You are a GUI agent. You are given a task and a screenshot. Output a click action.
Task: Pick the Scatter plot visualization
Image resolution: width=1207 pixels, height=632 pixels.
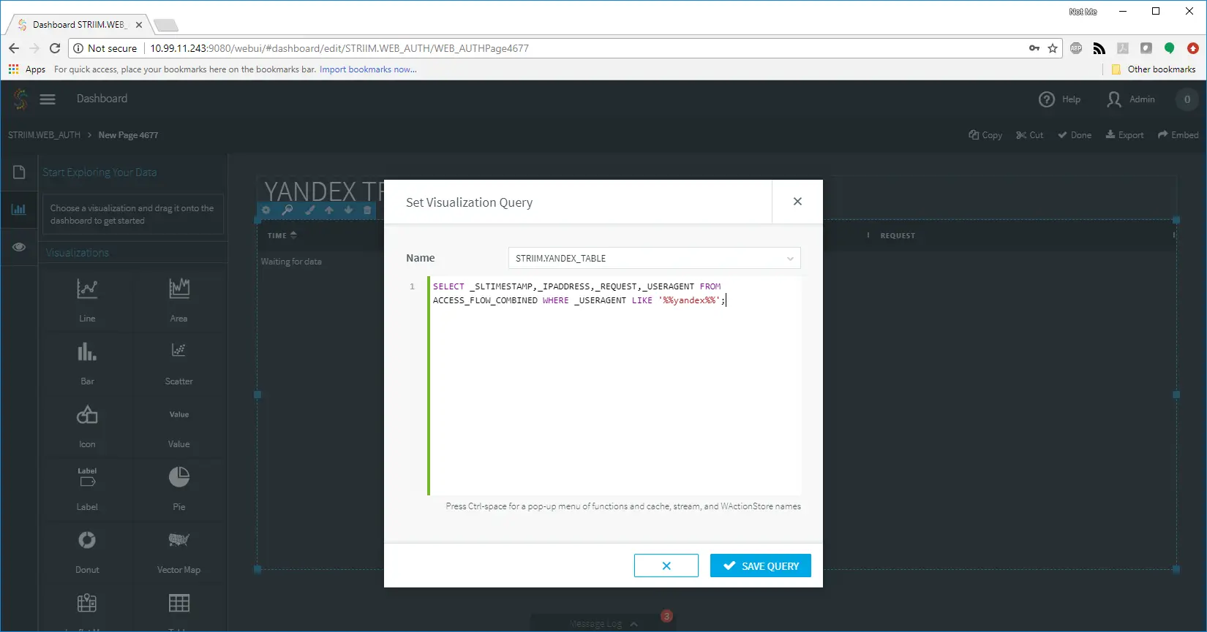pos(178,352)
